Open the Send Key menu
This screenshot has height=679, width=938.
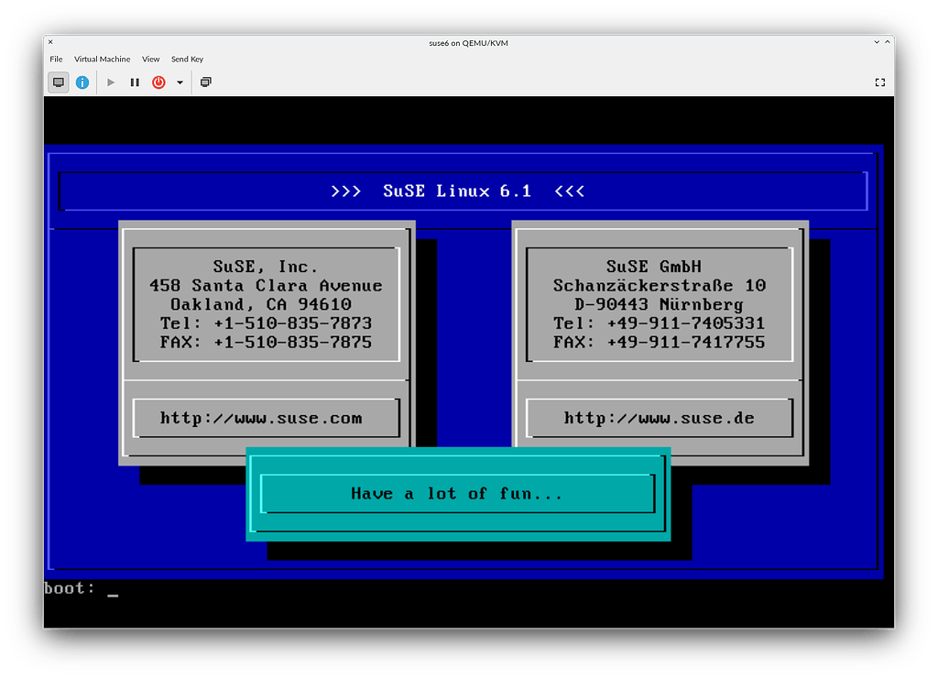[187, 60]
